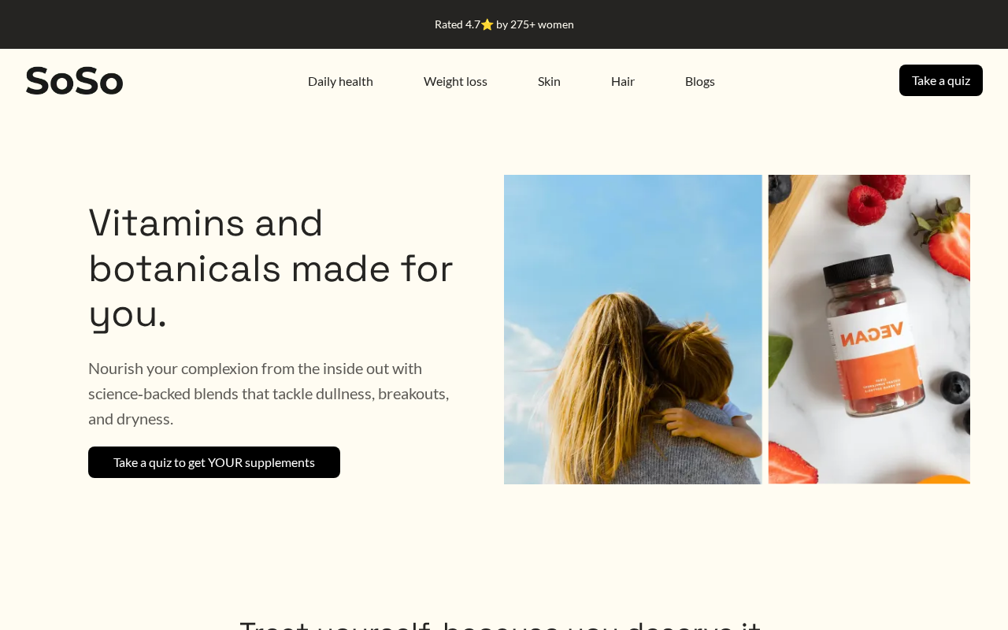Image resolution: width=1008 pixels, height=630 pixels.
Task: Open the Weight loss menu item
Action: click(x=455, y=81)
